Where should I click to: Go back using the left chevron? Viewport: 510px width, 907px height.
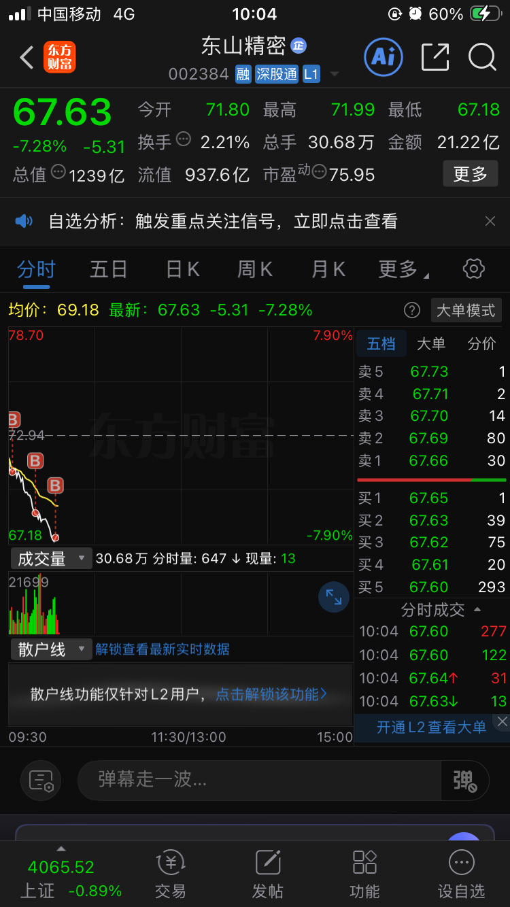point(27,58)
